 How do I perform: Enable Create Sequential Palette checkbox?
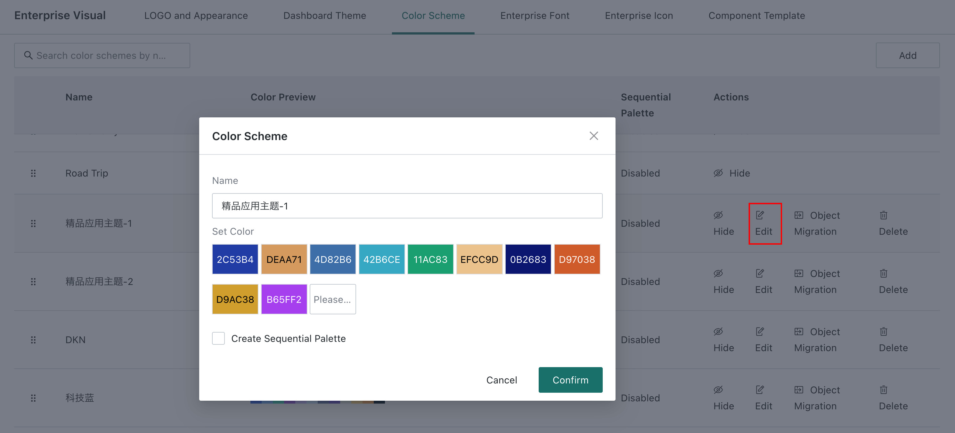[x=218, y=338]
